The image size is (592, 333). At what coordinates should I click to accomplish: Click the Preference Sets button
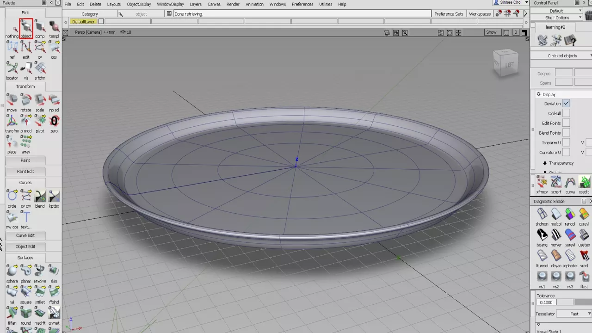[449, 14]
